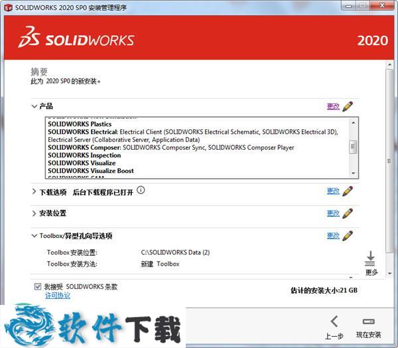Select SOLIDWORKS Visualize Boost entry
398x348 pixels.
tap(91, 171)
